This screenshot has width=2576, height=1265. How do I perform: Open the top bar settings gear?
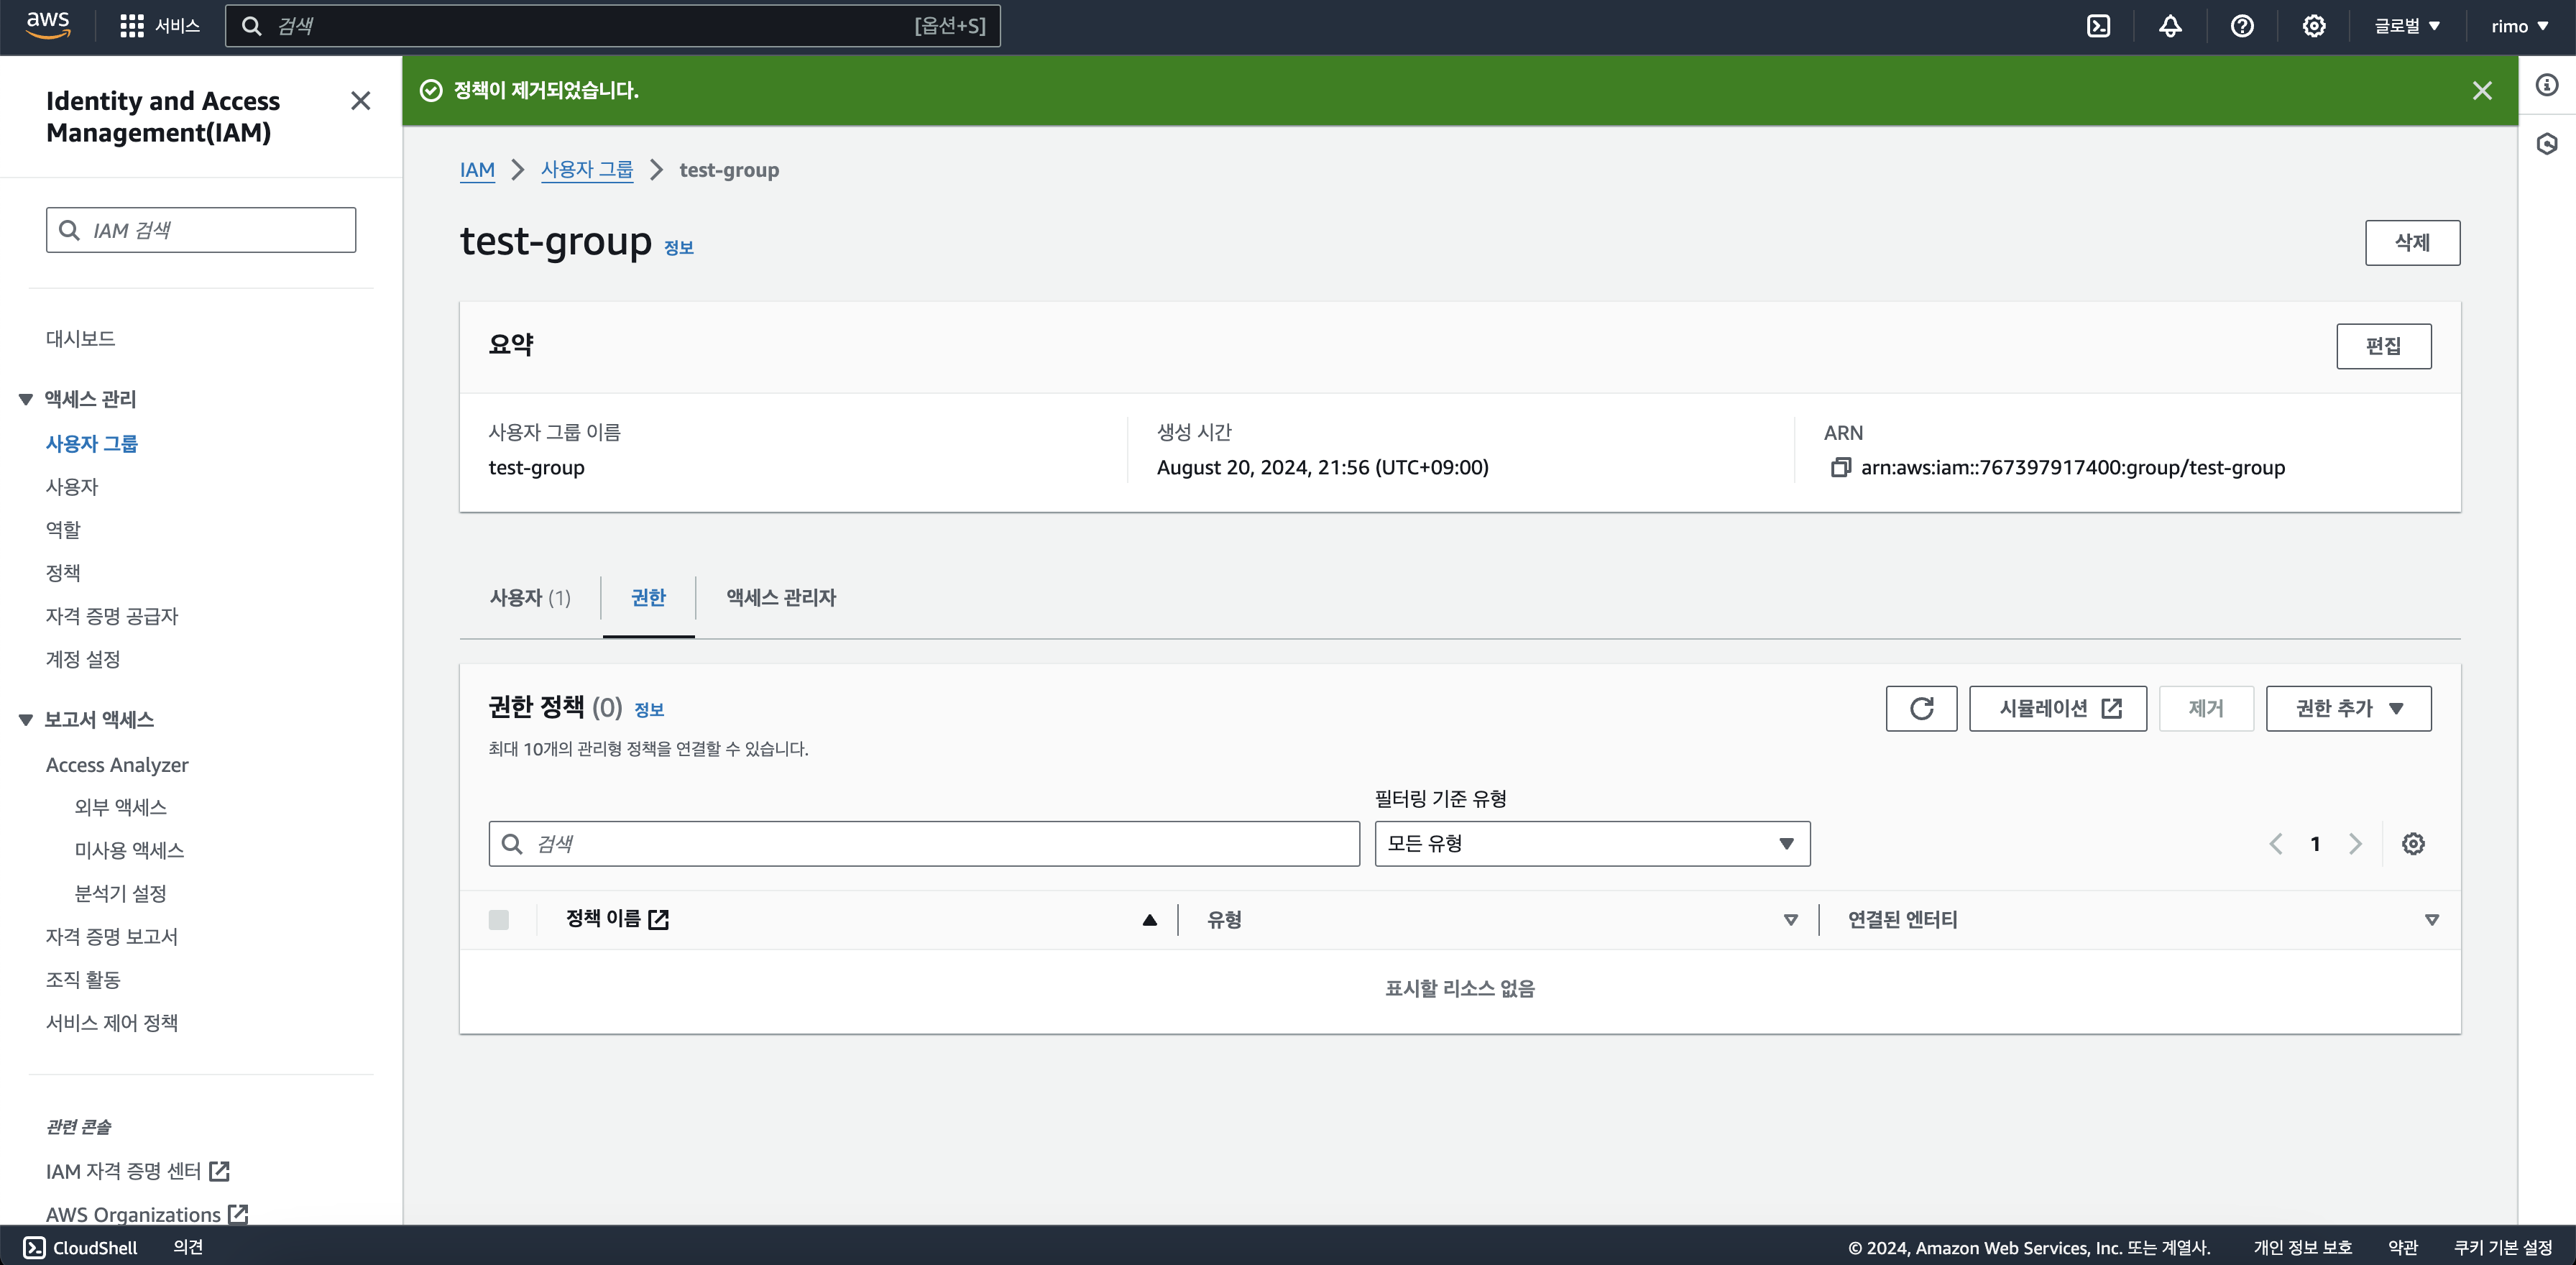point(2314,26)
